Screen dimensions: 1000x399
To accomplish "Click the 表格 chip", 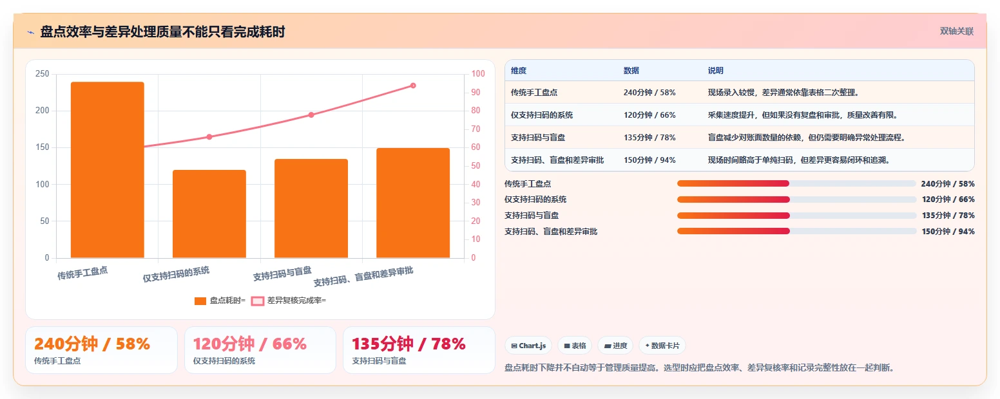I will pyautogui.click(x=575, y=346).
